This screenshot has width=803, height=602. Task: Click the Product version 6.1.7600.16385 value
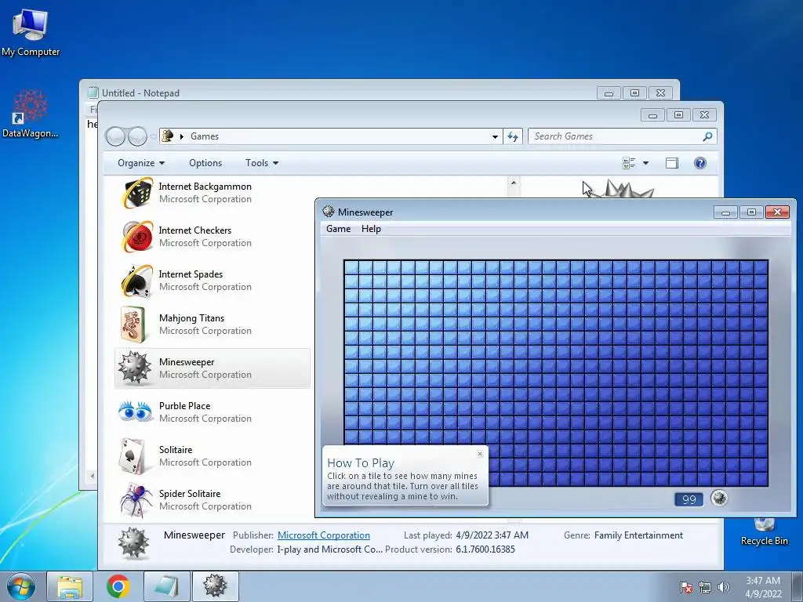[x=485, y=549]
